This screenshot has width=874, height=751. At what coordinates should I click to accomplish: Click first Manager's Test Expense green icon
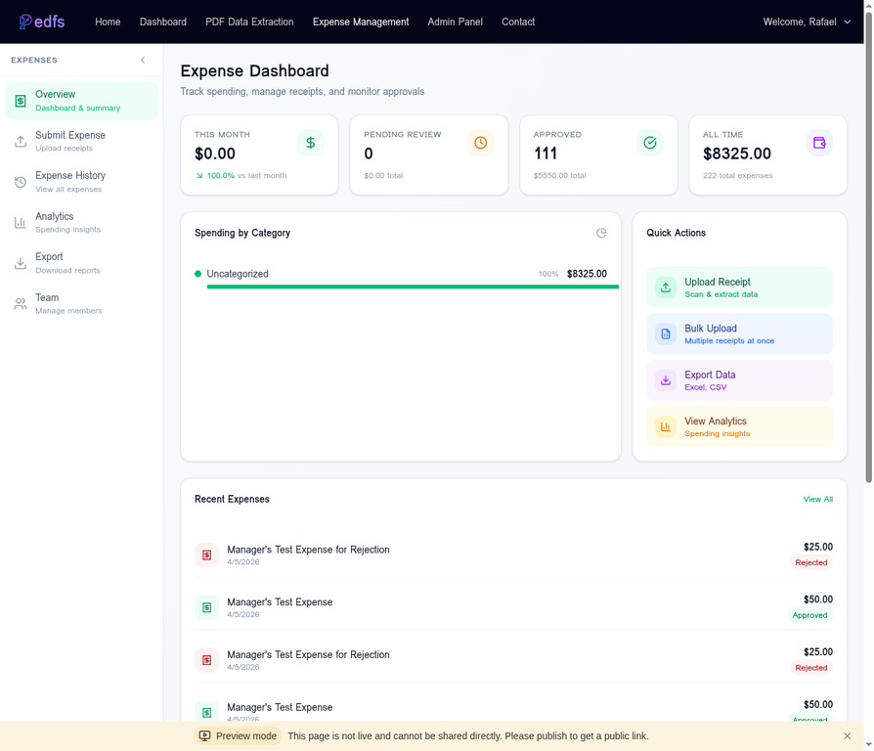207,607
